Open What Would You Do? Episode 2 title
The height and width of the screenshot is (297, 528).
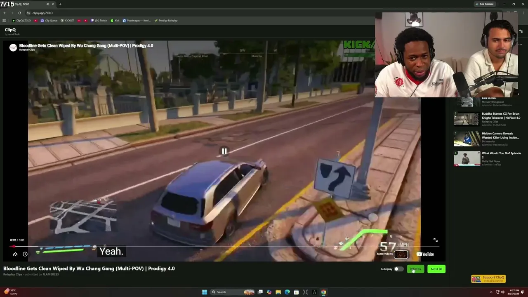pyautogui.click(x=501, y=155)
